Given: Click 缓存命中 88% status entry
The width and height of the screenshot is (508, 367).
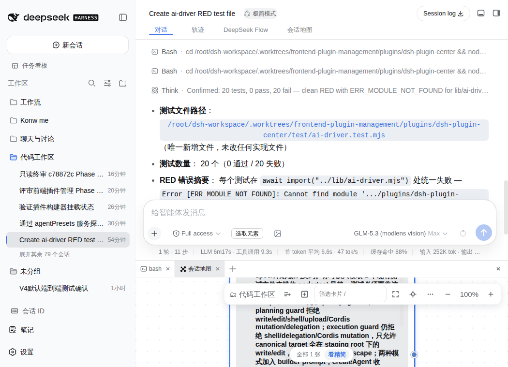Looking at the screenshot, I should tap(389, 252).
